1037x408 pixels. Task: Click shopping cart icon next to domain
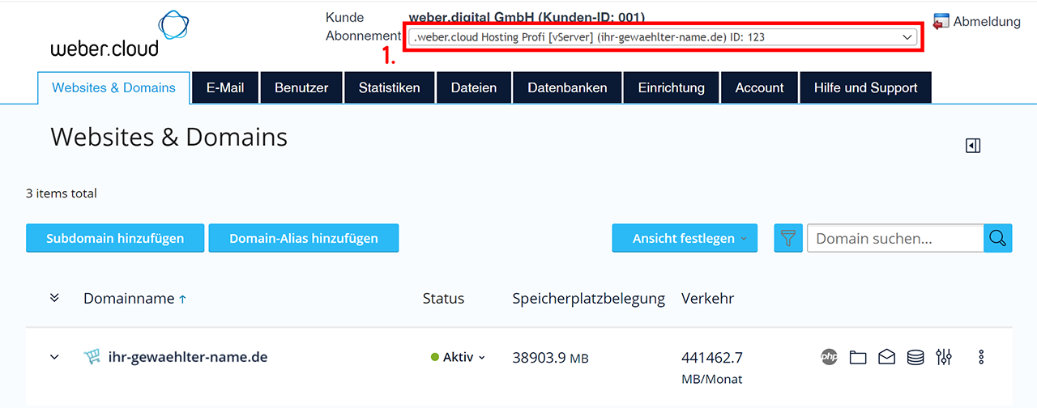click(92, 357)
